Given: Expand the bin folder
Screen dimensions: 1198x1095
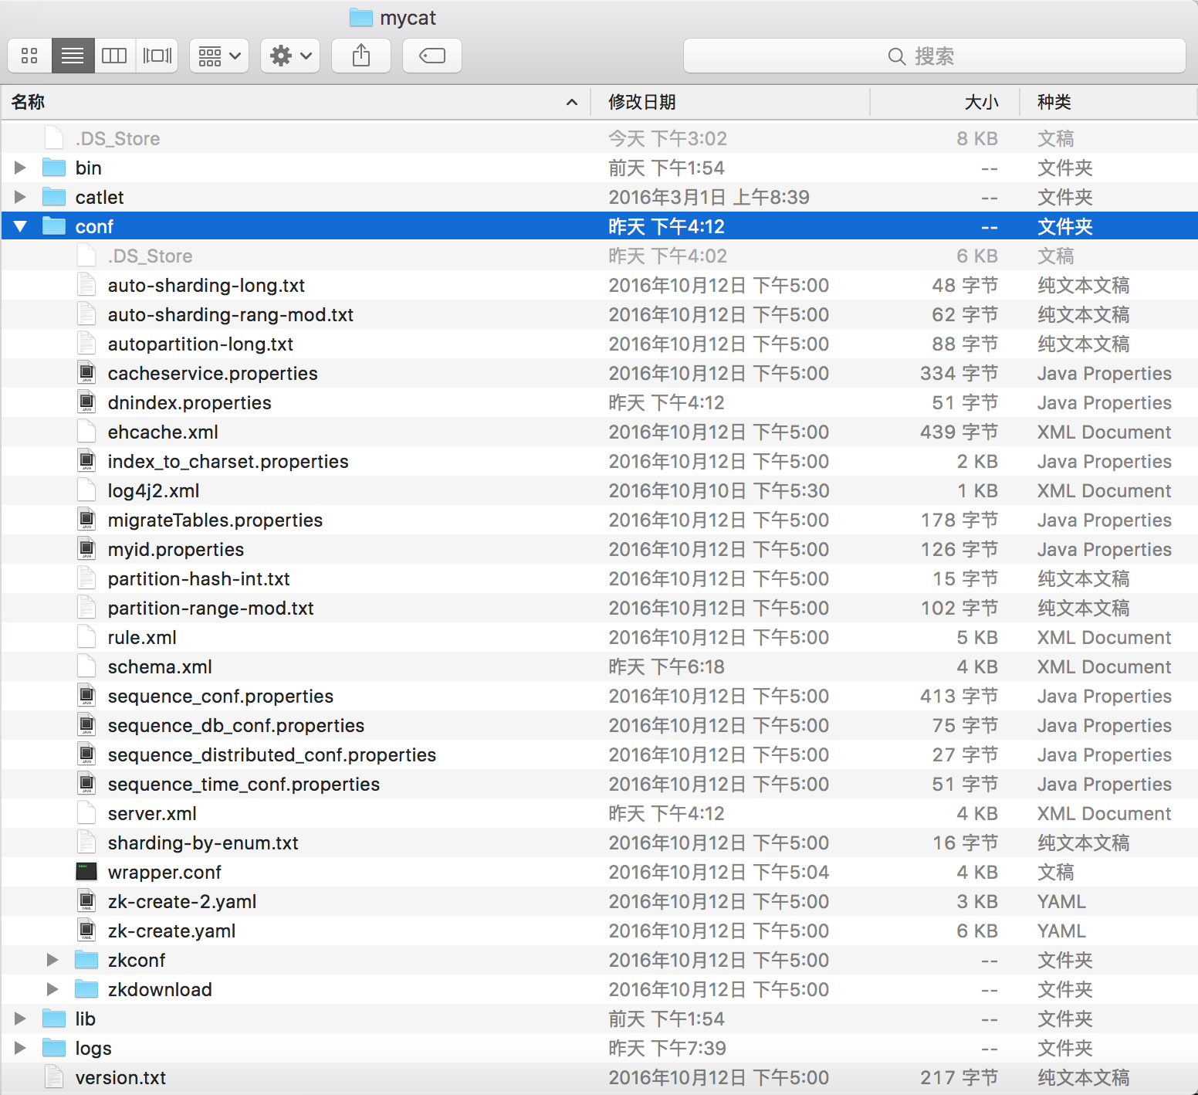Looking at the screenshot, I should 20,168.
